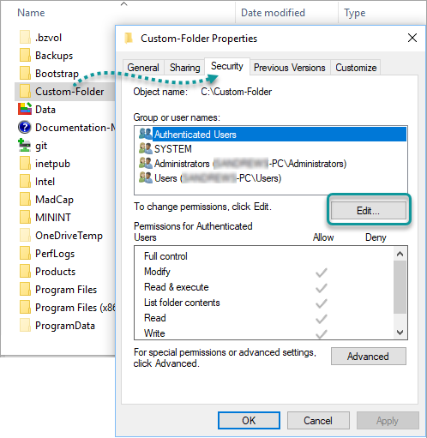Screen dimensions: 427x438
Task: Open the Previous Versions tab
Action: [x=290, y=68]
